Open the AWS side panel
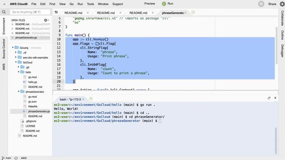 click(4, 67)
